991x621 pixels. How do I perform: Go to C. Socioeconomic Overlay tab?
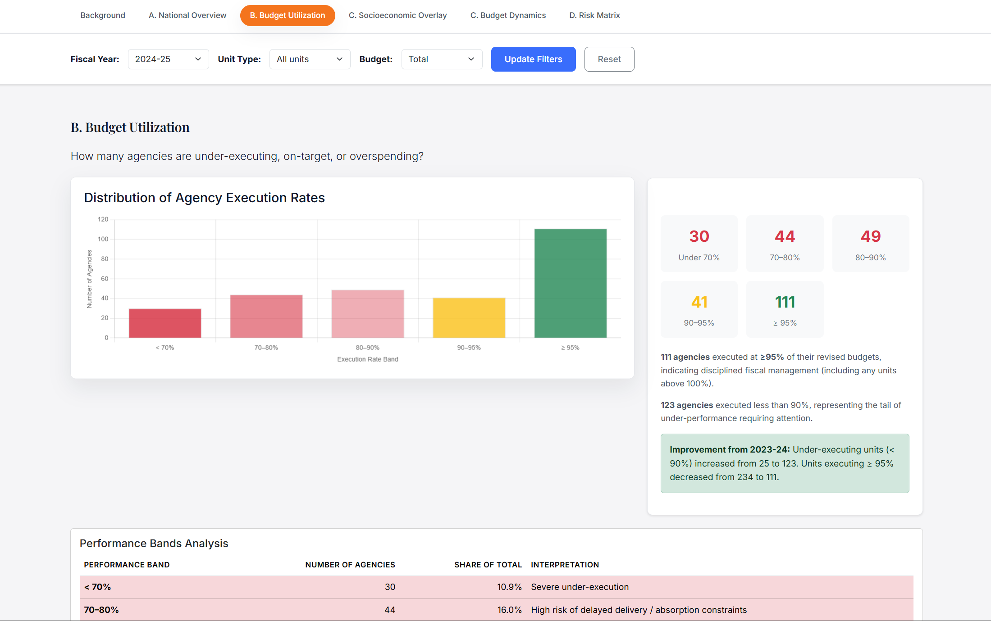click(x=397, y=15)
